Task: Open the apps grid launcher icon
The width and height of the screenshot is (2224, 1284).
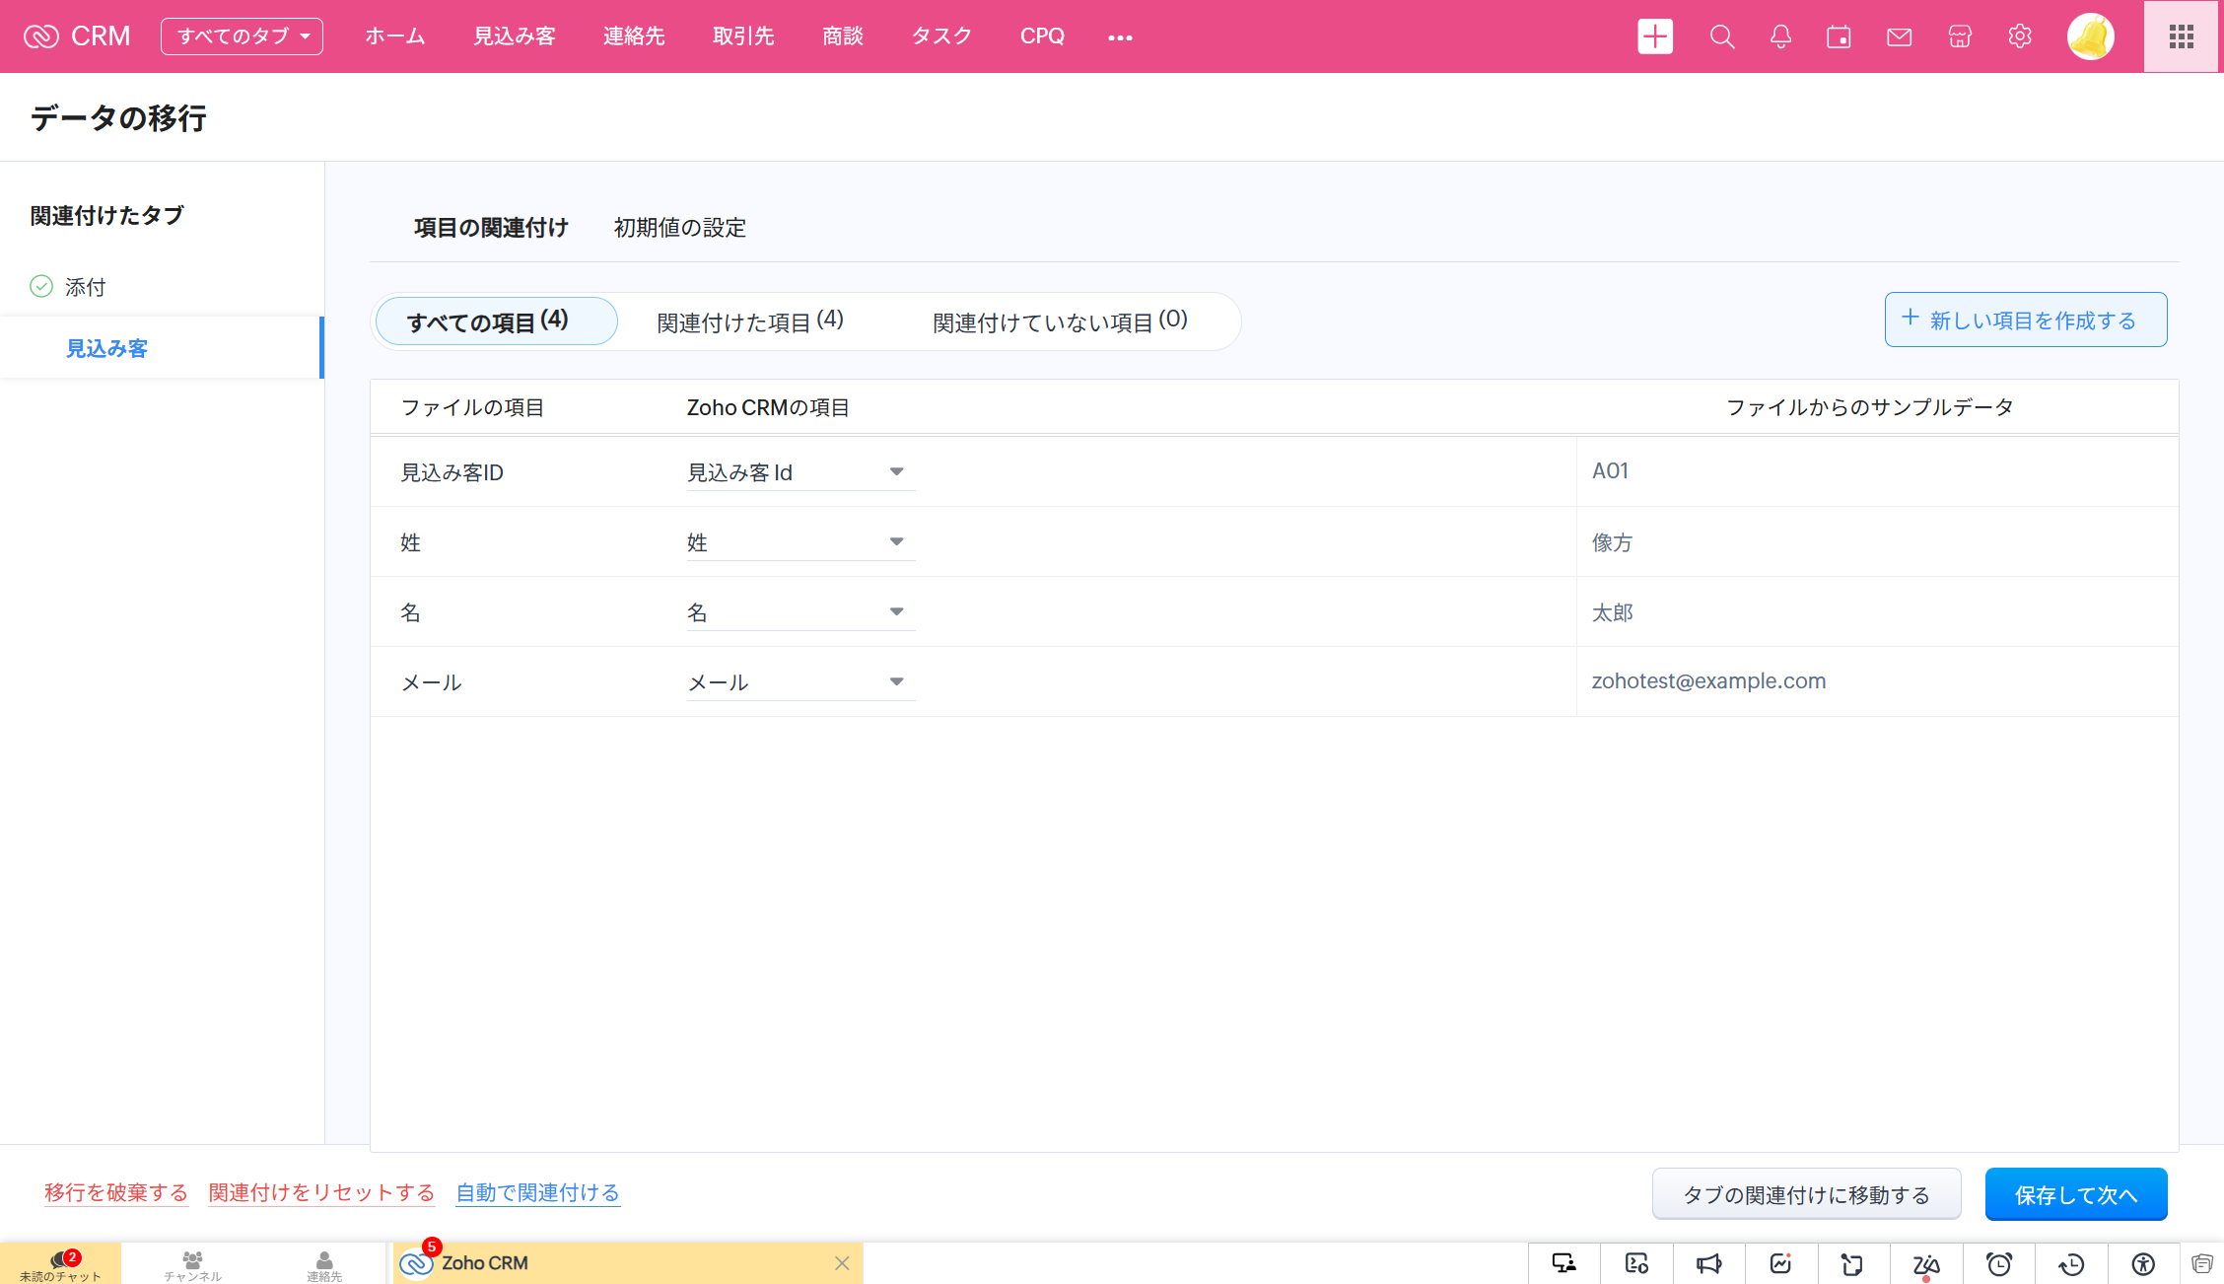Action: click(2181, 36)
